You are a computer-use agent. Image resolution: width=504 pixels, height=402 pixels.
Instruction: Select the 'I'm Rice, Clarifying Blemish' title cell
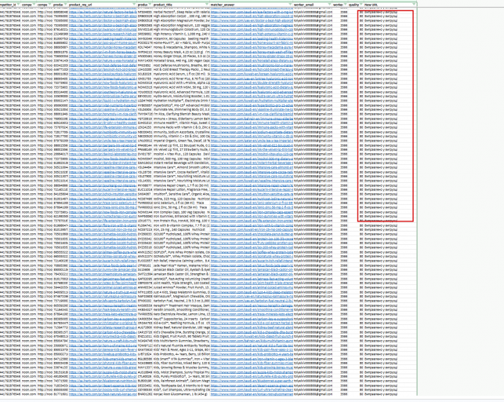click(x=182, y=114)
